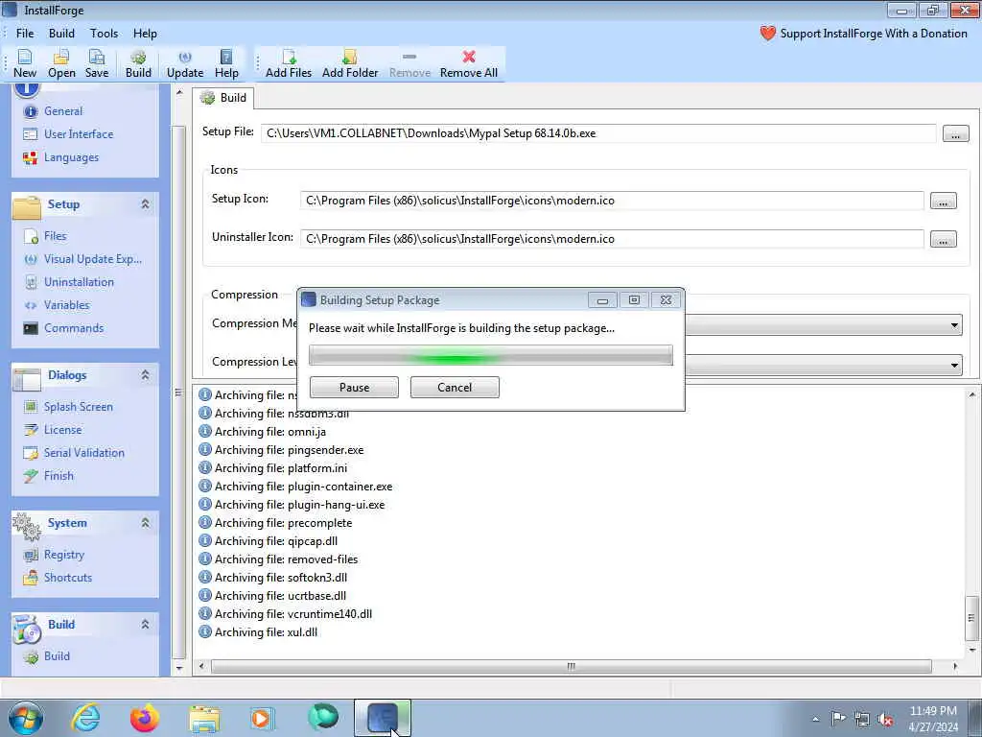
Task: Collapse the Dialogs sidebar group
Action: coord(146,375)
